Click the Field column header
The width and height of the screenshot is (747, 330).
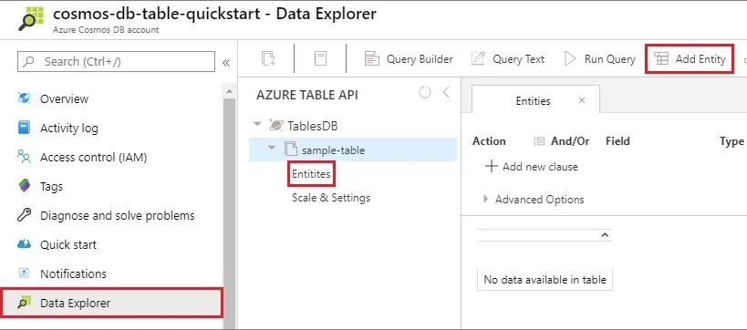(x=617, y=141)
